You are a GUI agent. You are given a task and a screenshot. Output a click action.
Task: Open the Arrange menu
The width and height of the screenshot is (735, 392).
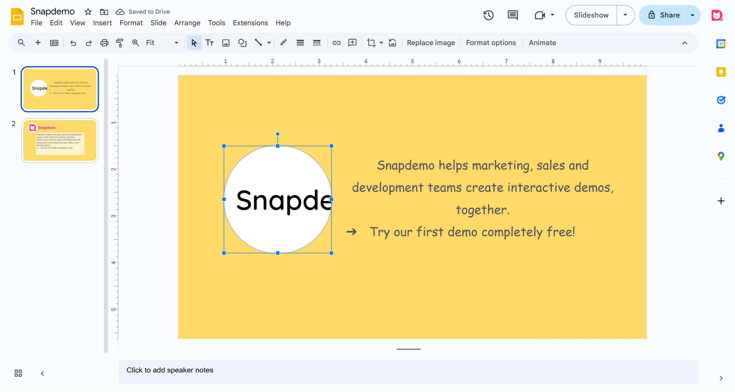click(x=187, y=23)
